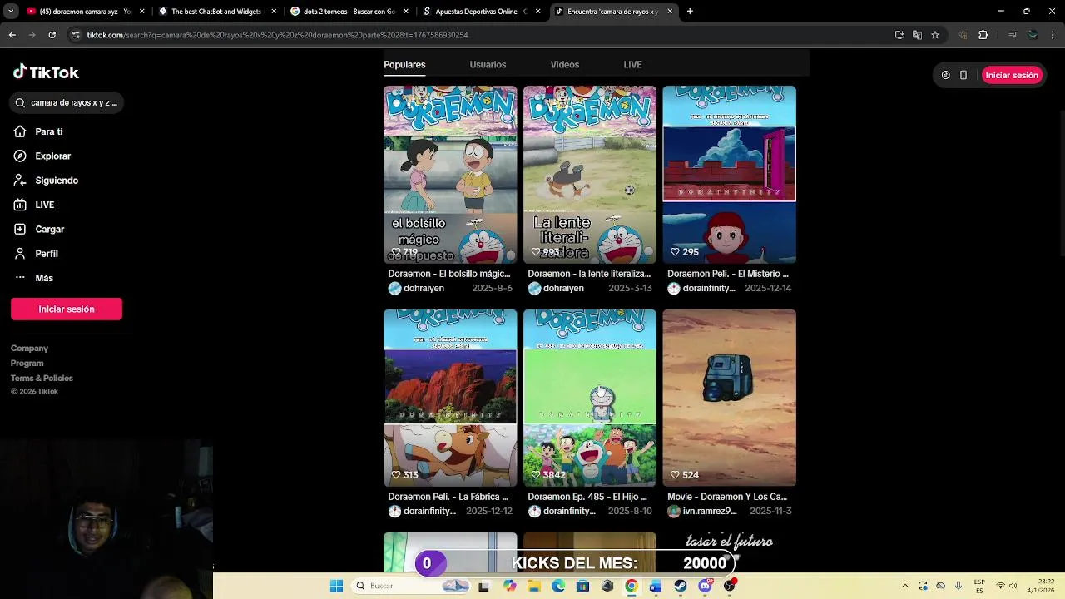Image resolution: width=1065 pixels, height=599 pixels.
Task: Click the TikTok logo in the sidebar
Action: click(x=46, y=72)
